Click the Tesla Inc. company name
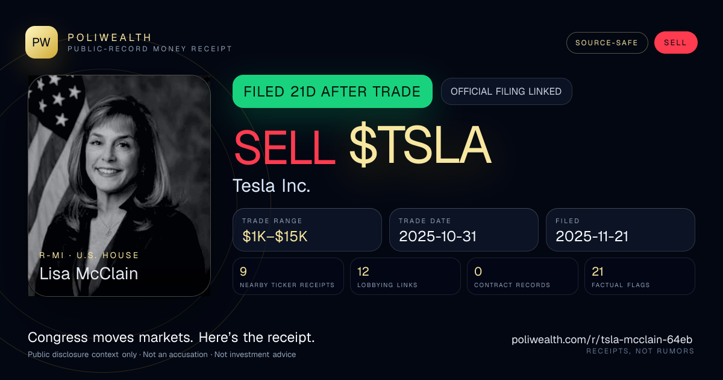Viewport: 723px width, 380px height. pos(272,186)
